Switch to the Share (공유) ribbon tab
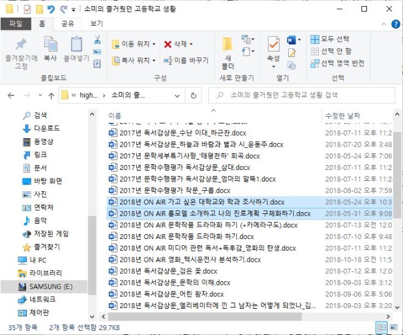The height and width of the screenshot is (335, 403). click(x=68, y=24)
